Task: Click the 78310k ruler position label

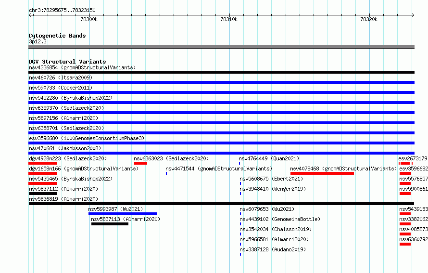Action: (229, 19)
